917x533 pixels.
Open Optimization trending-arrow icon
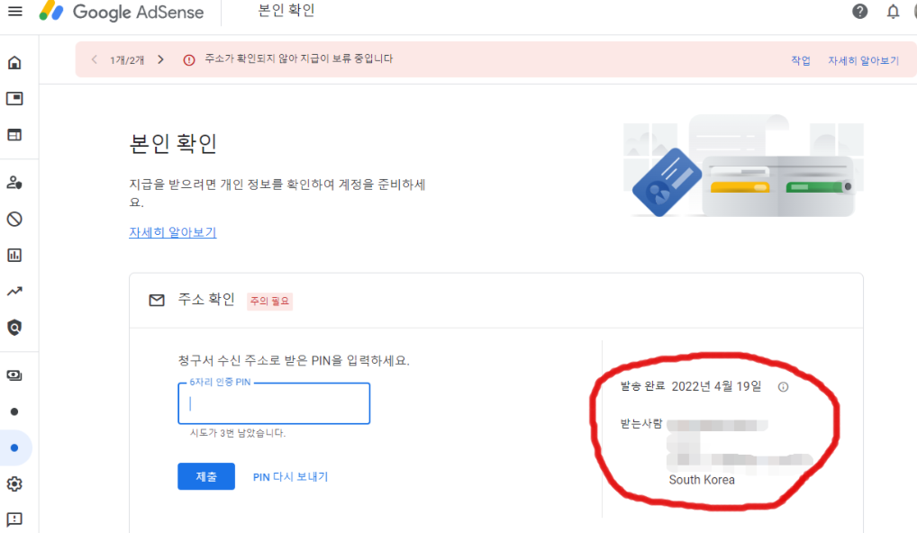tap(14, 291)
